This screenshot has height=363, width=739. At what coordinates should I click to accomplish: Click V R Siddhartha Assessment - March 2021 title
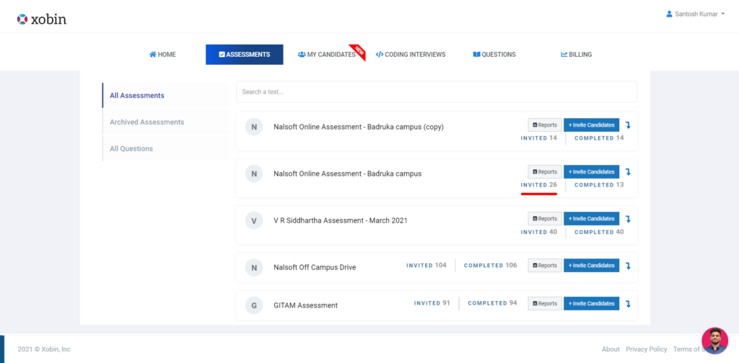[341, 220]
